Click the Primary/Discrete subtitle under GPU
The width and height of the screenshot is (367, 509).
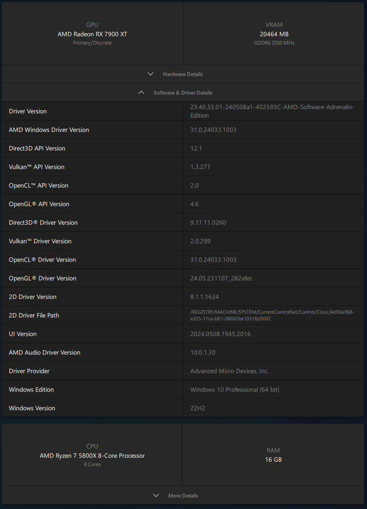pos(92,43)
